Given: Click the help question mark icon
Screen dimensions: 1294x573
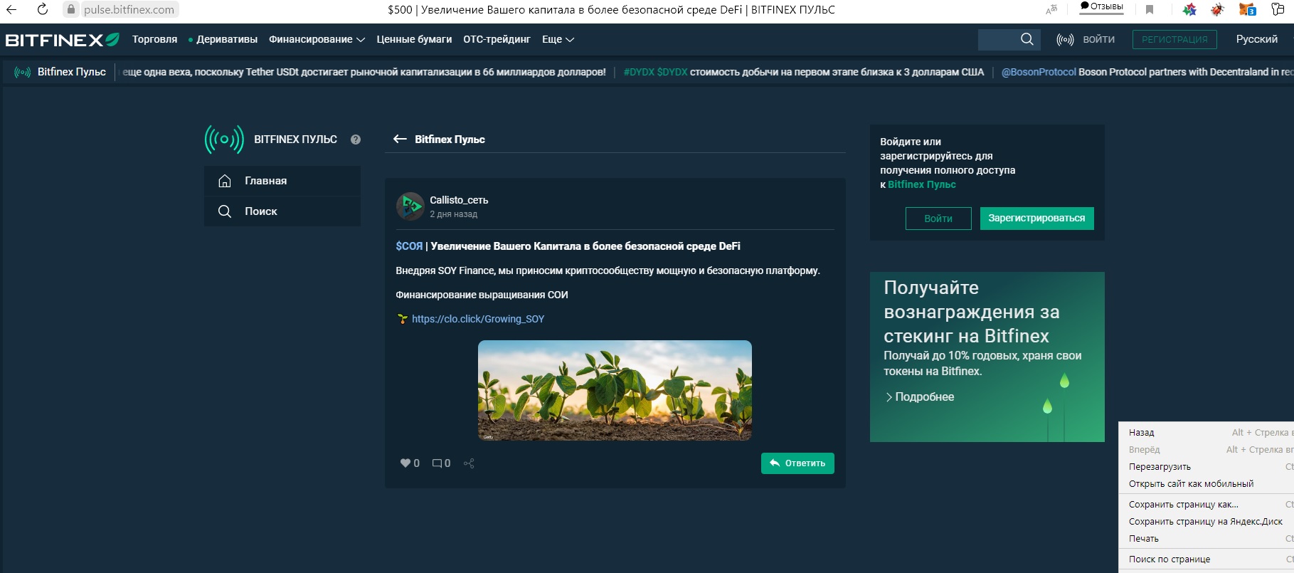Looking at the screenshot, I should coord(356,140).
